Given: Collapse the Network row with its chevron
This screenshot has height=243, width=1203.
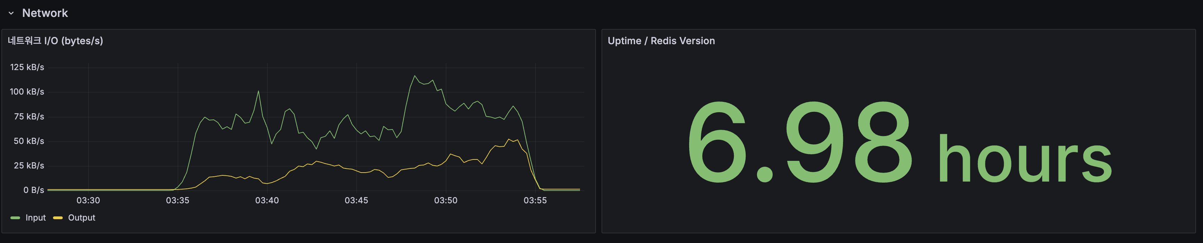Looking at the screenshot, I should point(11,13).
